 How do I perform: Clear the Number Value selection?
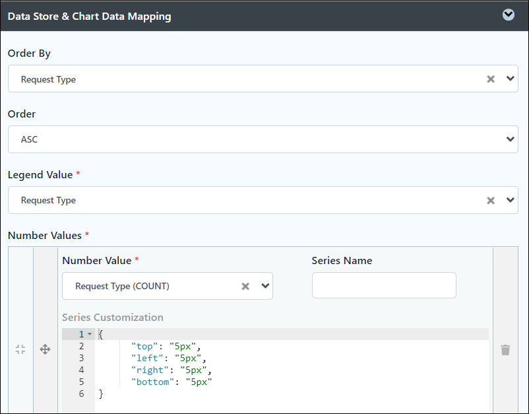tap(245, 287)
